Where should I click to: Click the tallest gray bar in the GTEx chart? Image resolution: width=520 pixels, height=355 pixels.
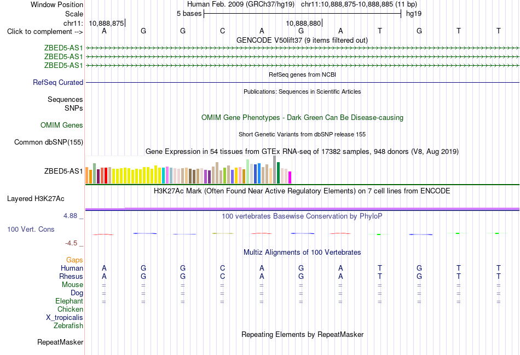[275, 169]
